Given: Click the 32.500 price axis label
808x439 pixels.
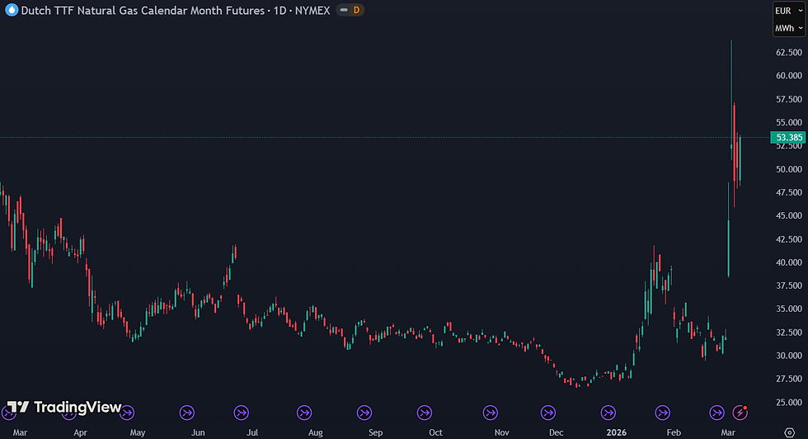Looking at the screenshot, I should tap(789, 333).
